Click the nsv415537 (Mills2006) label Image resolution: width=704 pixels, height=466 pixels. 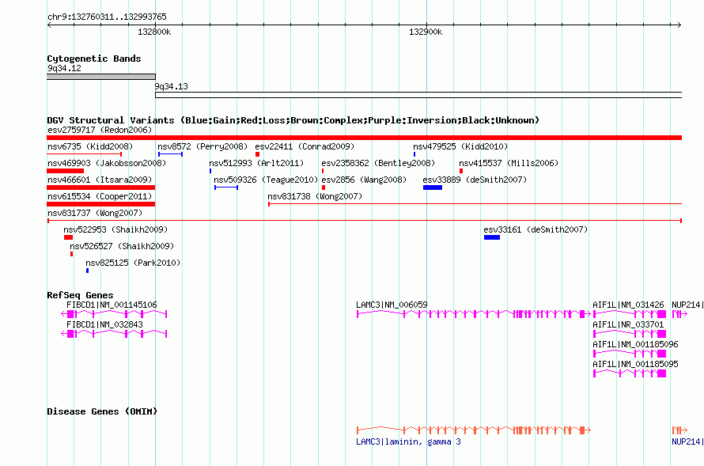tap(509, 163)
